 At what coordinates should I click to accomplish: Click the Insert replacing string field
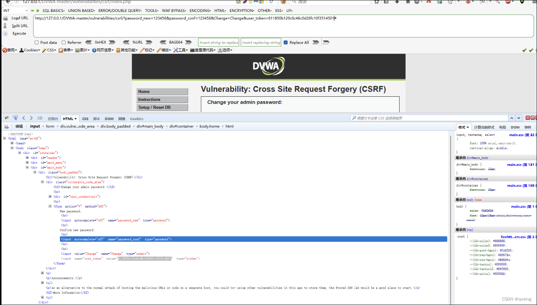click(261, 42)
